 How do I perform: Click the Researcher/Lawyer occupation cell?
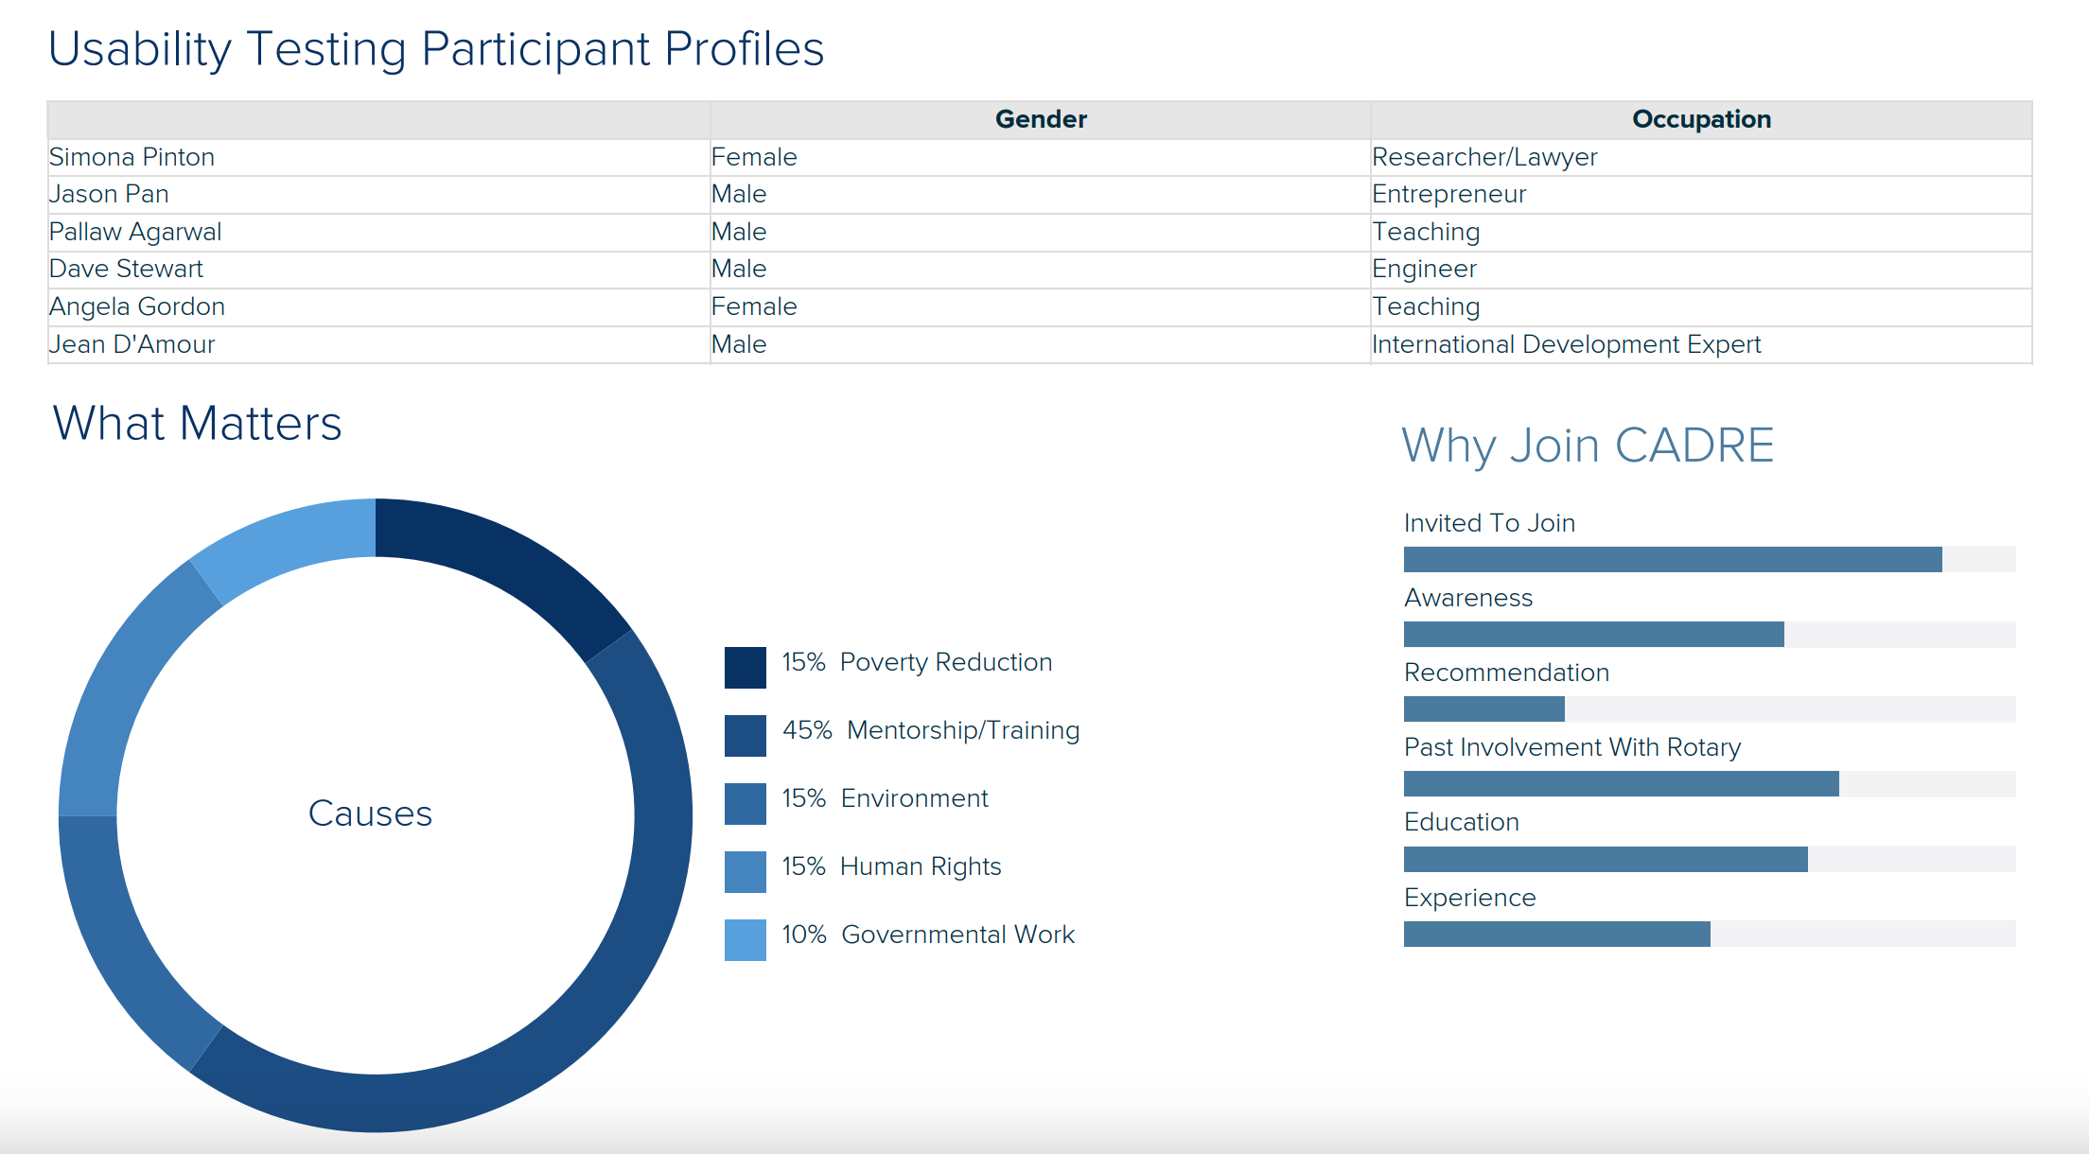(x=1483, y=157)
